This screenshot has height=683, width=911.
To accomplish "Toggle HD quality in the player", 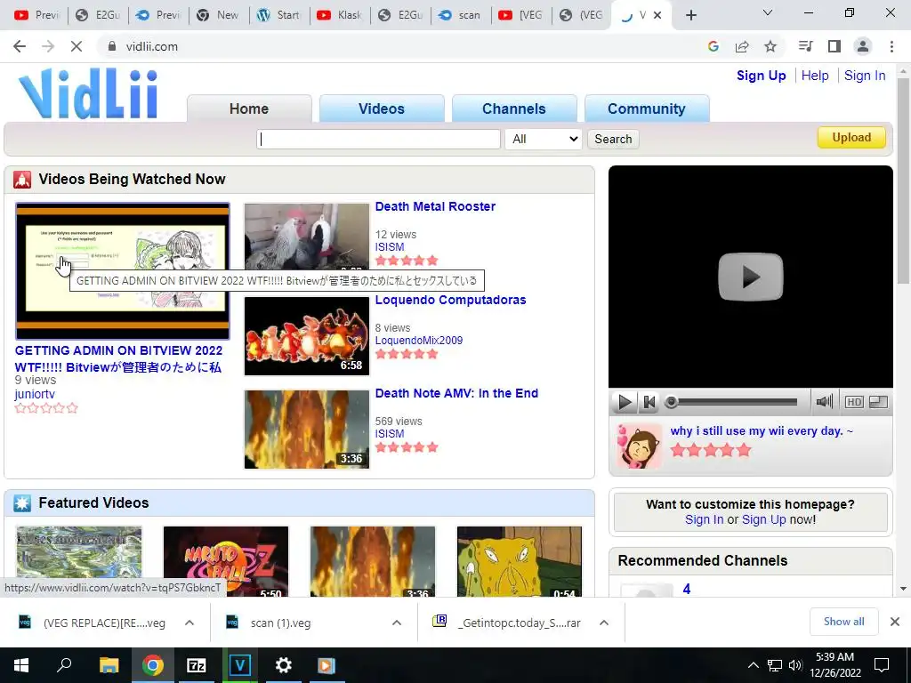I will click(x=854, y=402).
